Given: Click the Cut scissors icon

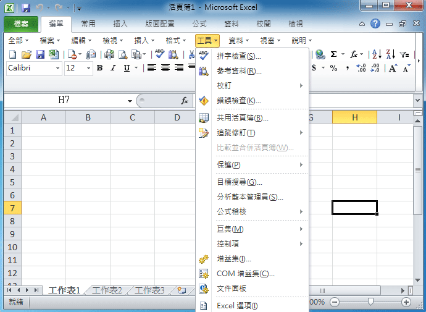Looking at the screenshot, I should tap(191, 54).
